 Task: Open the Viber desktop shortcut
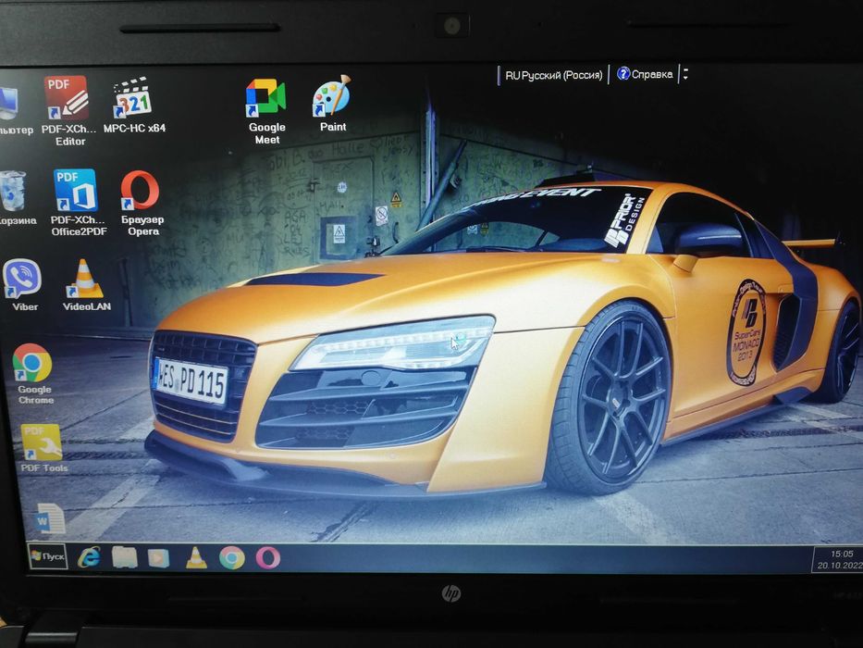pos(23,285)
